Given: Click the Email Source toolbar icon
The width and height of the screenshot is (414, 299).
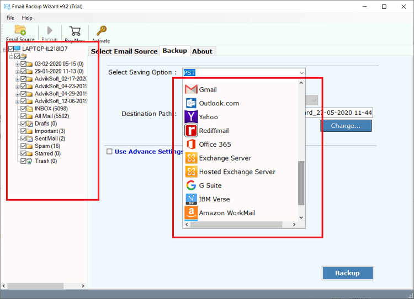Looking at the screenshot, I should [x=20, y=30].
